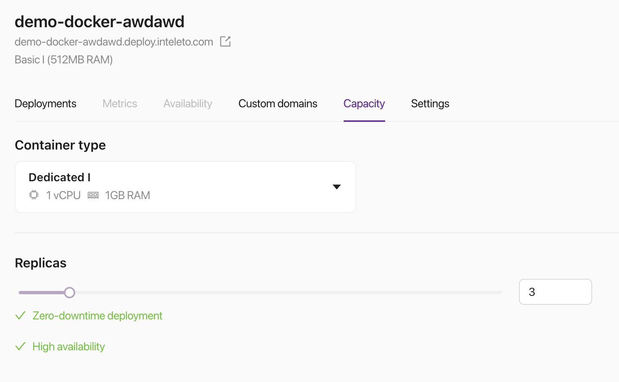Screen dimensions: 619x382
Task: Click the CPU chip icon in container type
Action: pos(34,195)
